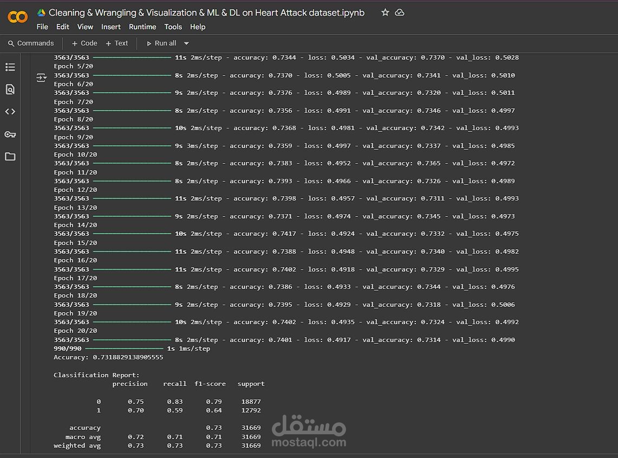The image size is (618, 458).
Task: Click the Epoch 18/20 progress bar
Action: 132,305
